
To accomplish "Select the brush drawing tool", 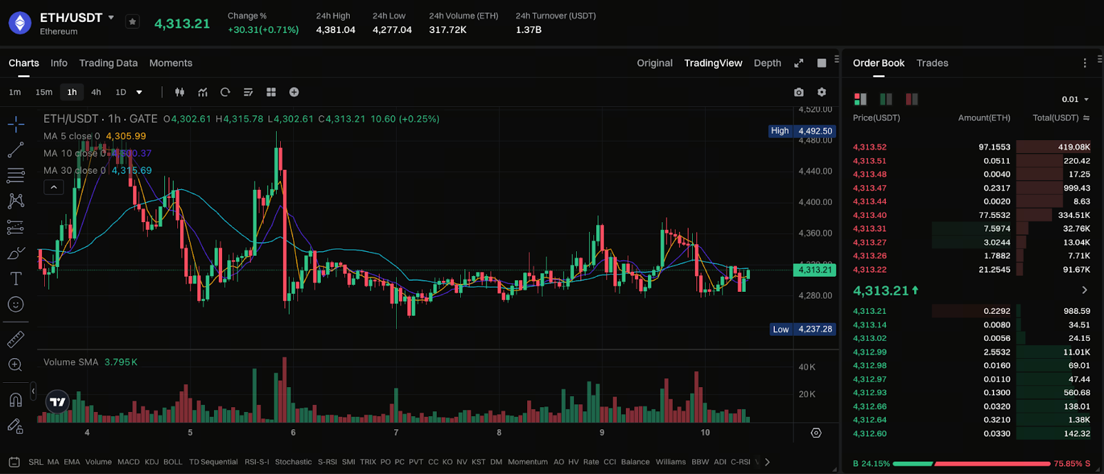I will 16,253.
